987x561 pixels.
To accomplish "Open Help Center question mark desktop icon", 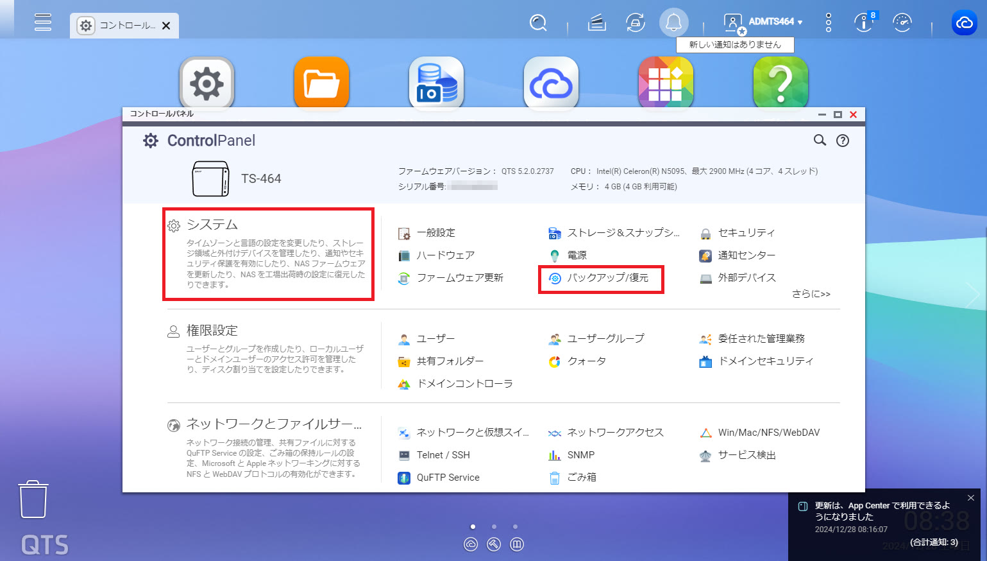I will click(x=780, y=83).
